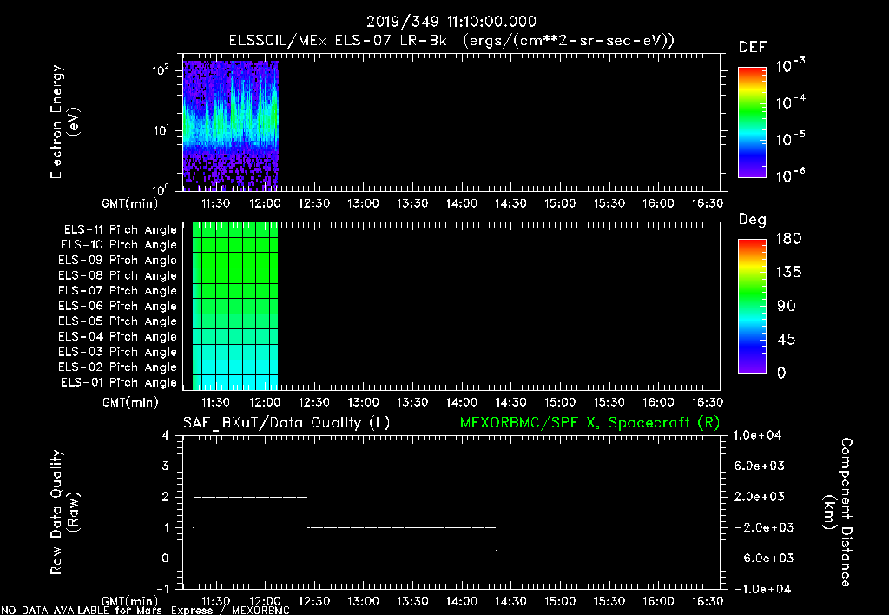Screen dimensions: 889x615
Task: Click the 4 tick label on the data quality axis
Action: (x=166, y=435)
